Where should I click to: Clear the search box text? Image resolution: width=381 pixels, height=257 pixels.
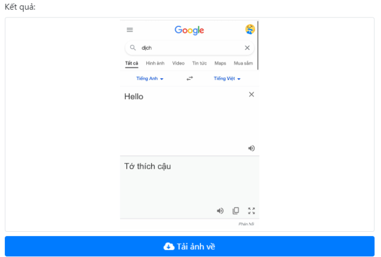point(247,48)
